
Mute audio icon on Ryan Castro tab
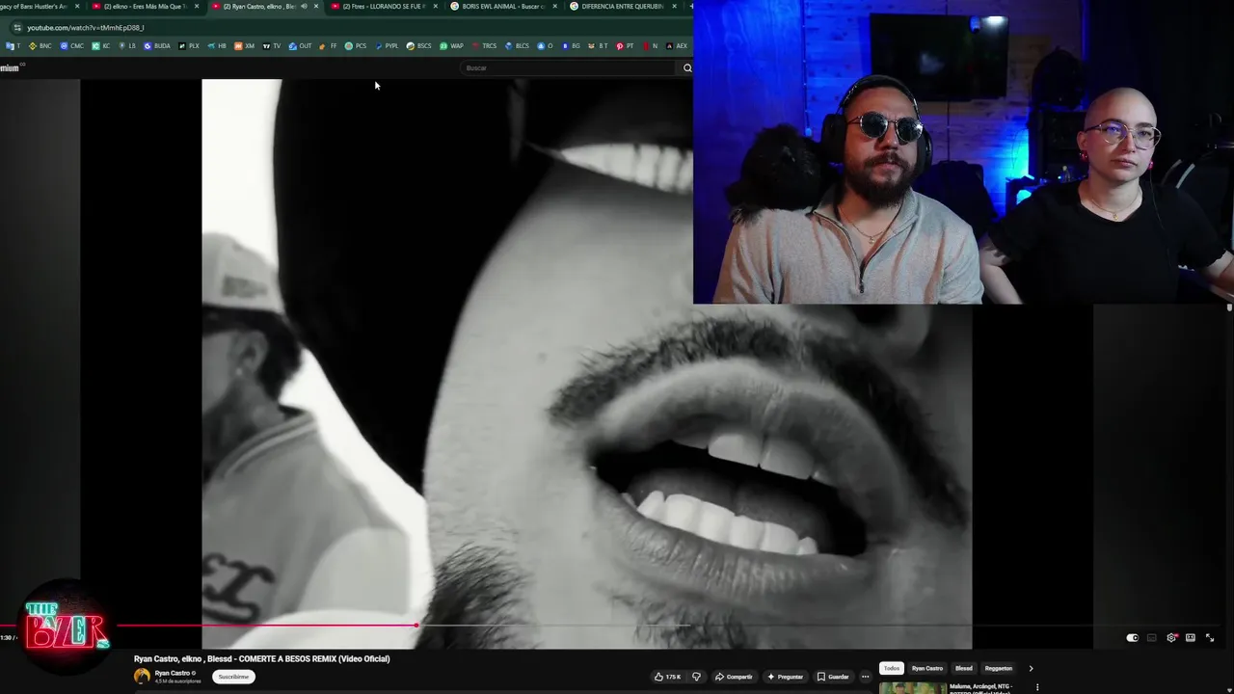304,7
